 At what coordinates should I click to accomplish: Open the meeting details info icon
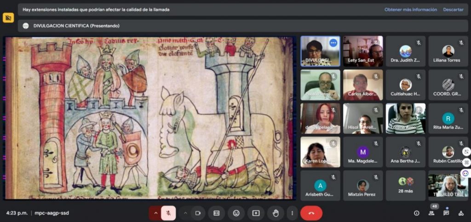(417, 213)
